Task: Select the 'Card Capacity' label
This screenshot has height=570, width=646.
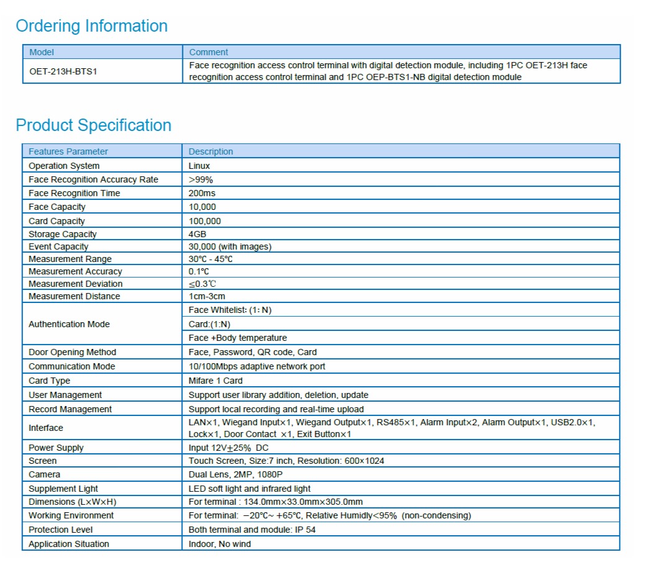Action: coord(57,221)
